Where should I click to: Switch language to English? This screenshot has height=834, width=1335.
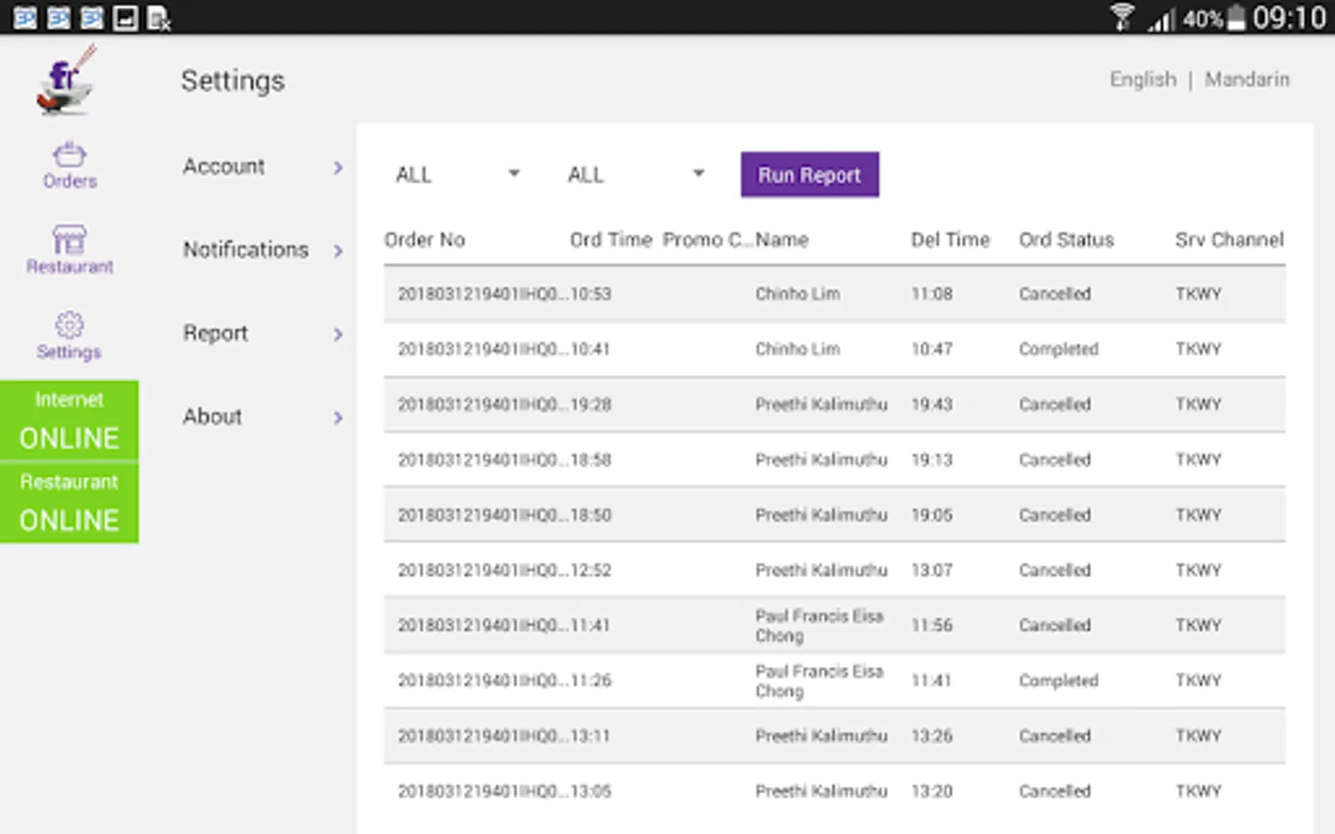(x=1142, y=80)
